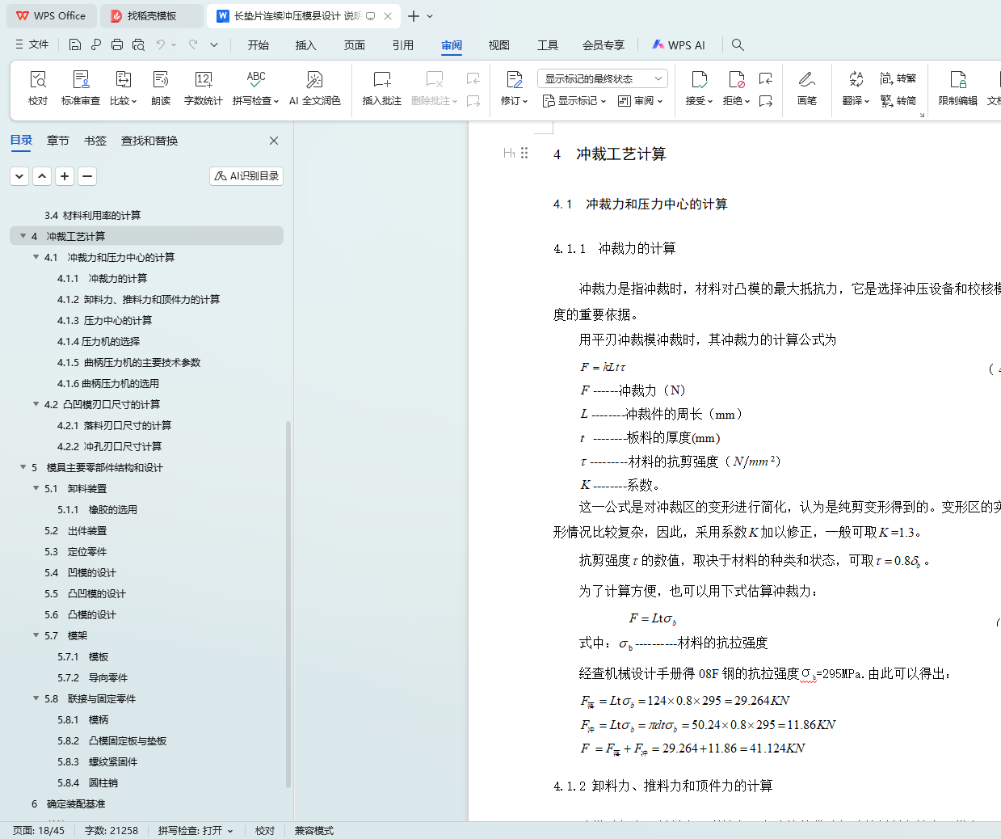Click the undo arrow icon
Image resolution: width=1001 pixels, height=839 pixels.
(x=161, y=44)
